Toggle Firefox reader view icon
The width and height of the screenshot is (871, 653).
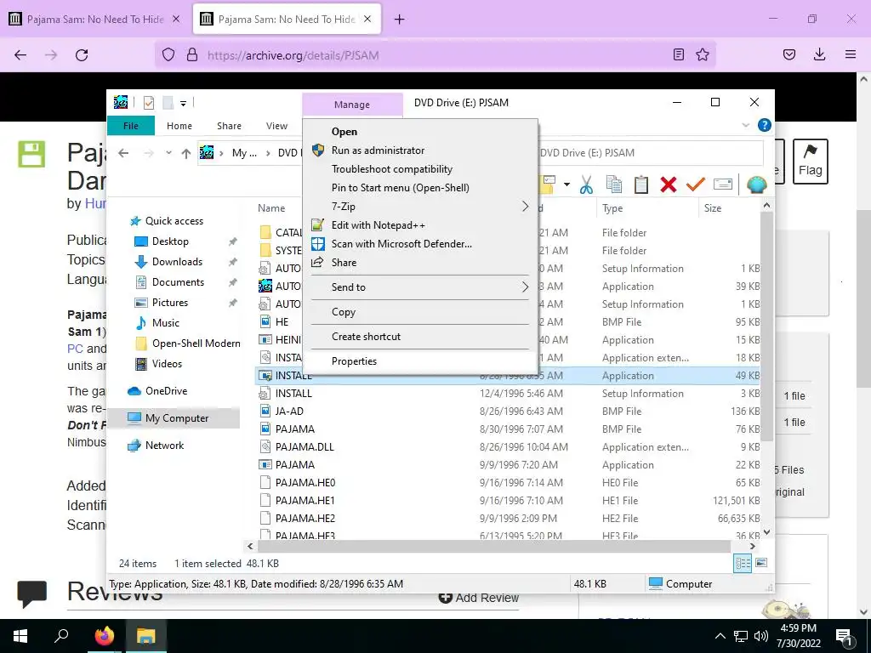tap(678, 54)
